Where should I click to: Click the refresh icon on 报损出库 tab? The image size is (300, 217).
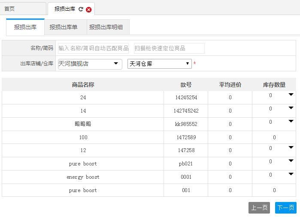pyautogui.click(x=81, y=9)
